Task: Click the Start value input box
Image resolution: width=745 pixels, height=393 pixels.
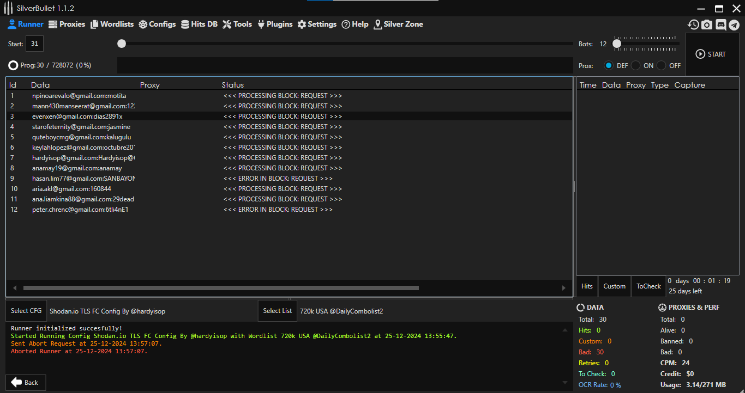Action: 34,44
